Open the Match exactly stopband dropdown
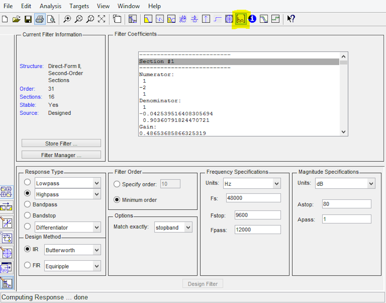Image resolution: width=386 pixels, height=303 pixels. coord(188,228)
